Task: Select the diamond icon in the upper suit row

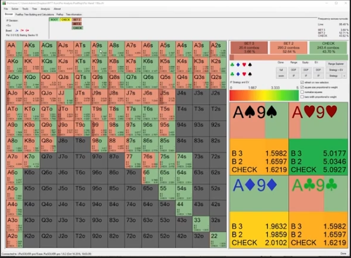Action: pyautogui.click(x=238, y=64)
